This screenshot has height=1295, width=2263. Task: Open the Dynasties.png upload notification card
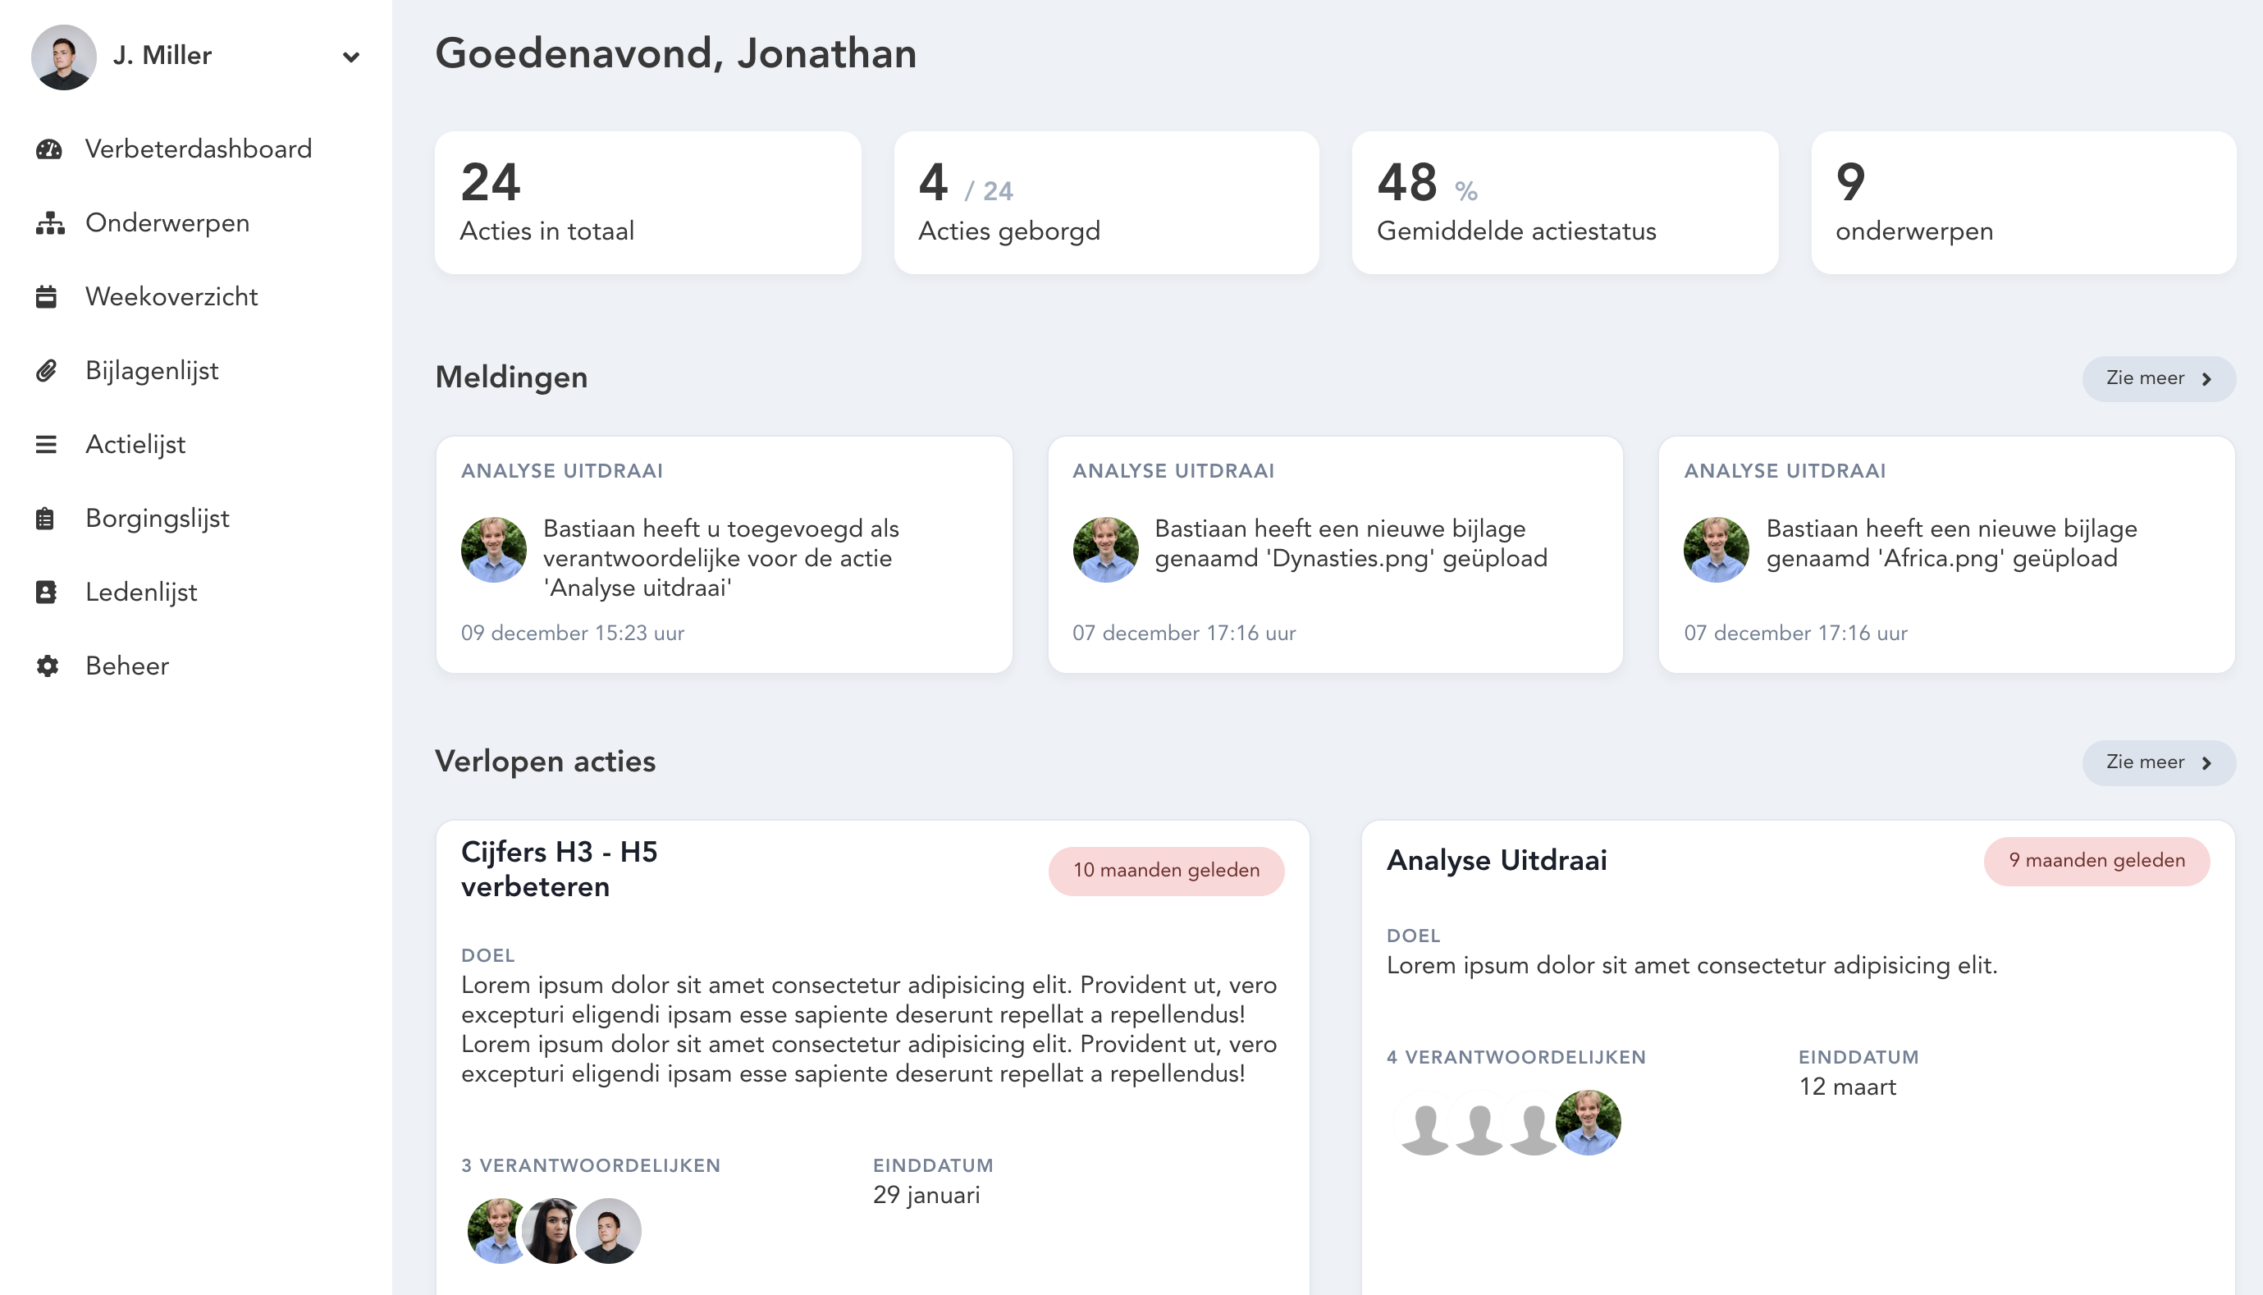[x=1335, y=553]
